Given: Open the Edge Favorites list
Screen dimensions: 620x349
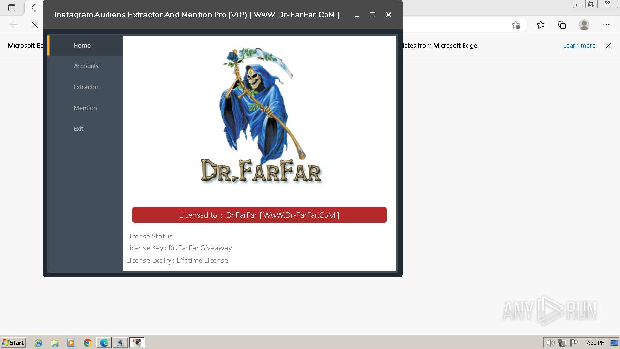Looking at the screenshot, I should coord(541,25).
